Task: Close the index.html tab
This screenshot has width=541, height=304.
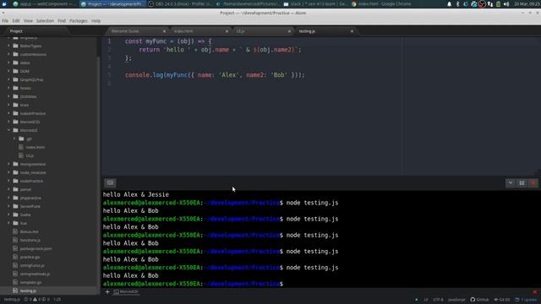Action: (x=227, y=31)
